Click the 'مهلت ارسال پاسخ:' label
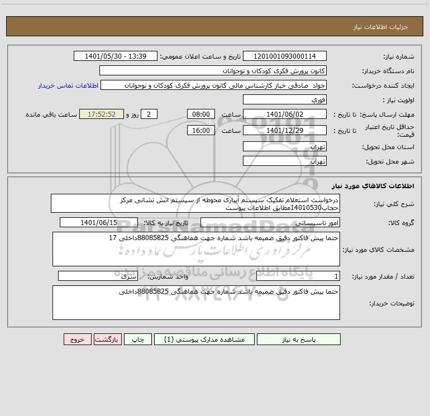 (x=387, y=114)
